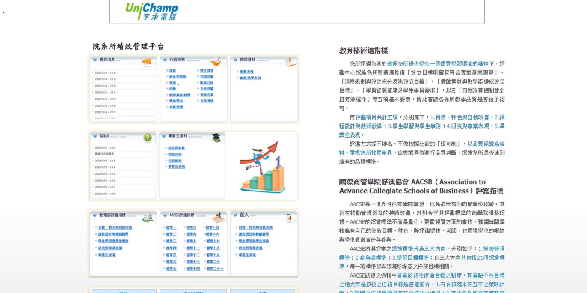Open the 活動 link in 行政庶務
This screenshot has width=587, height=293.
click(x=172, y=89)
